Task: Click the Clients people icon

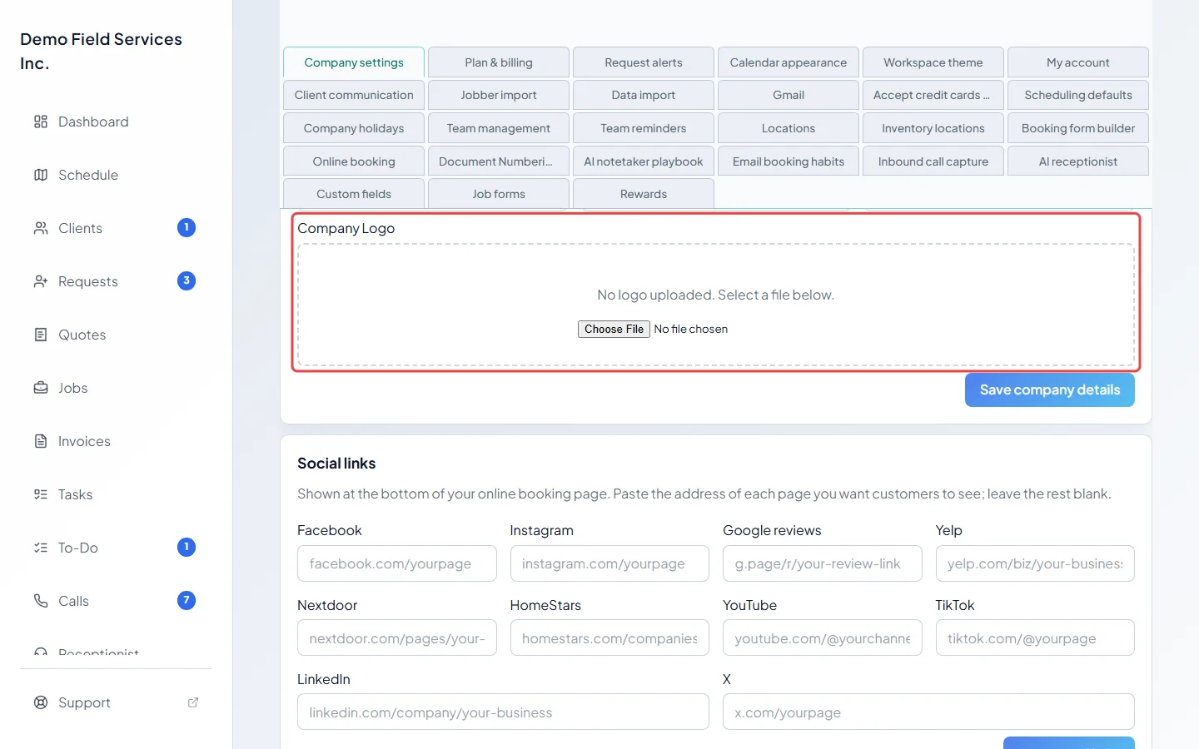Action: [41, 228]
